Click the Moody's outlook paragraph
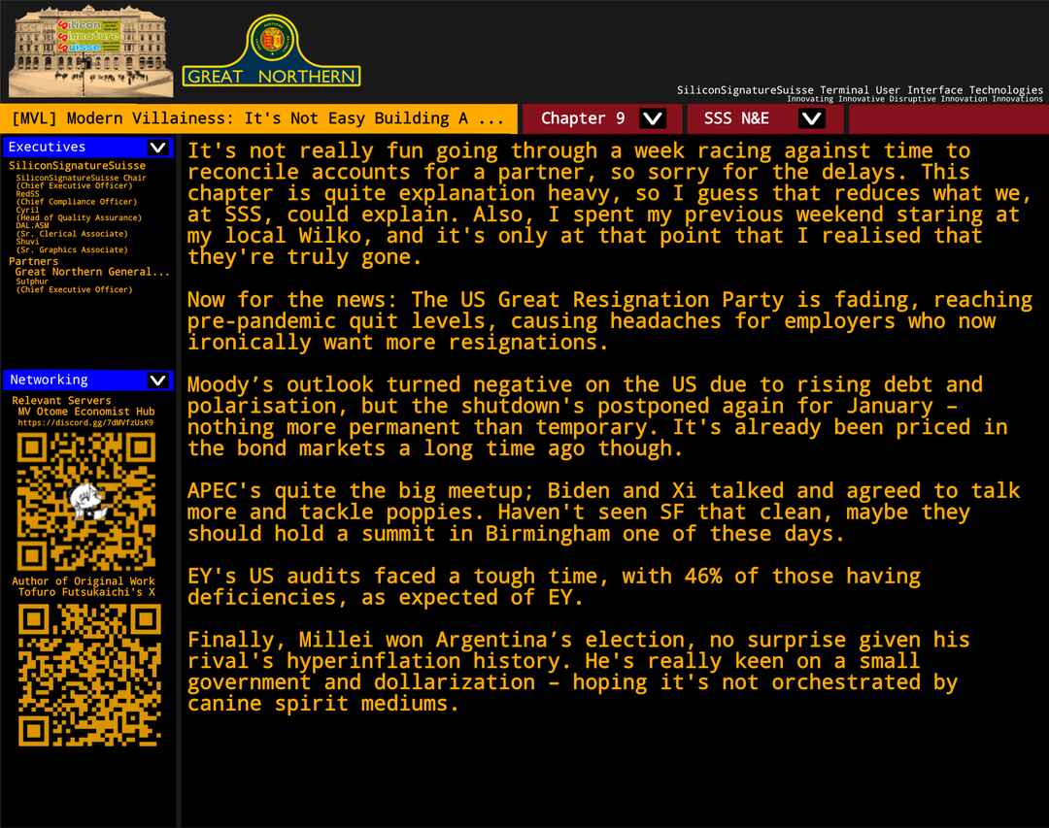 pyautogui.click(x=597, y=416)
